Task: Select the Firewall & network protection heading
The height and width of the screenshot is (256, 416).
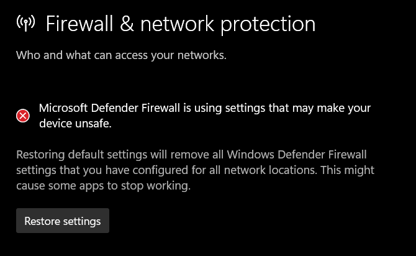Action: [x=181, y=24]
